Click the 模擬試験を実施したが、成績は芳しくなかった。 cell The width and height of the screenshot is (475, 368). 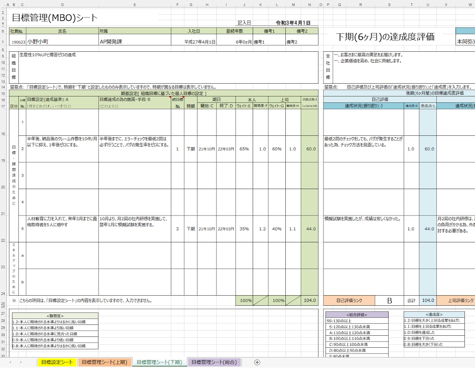(x=364, y=229)
